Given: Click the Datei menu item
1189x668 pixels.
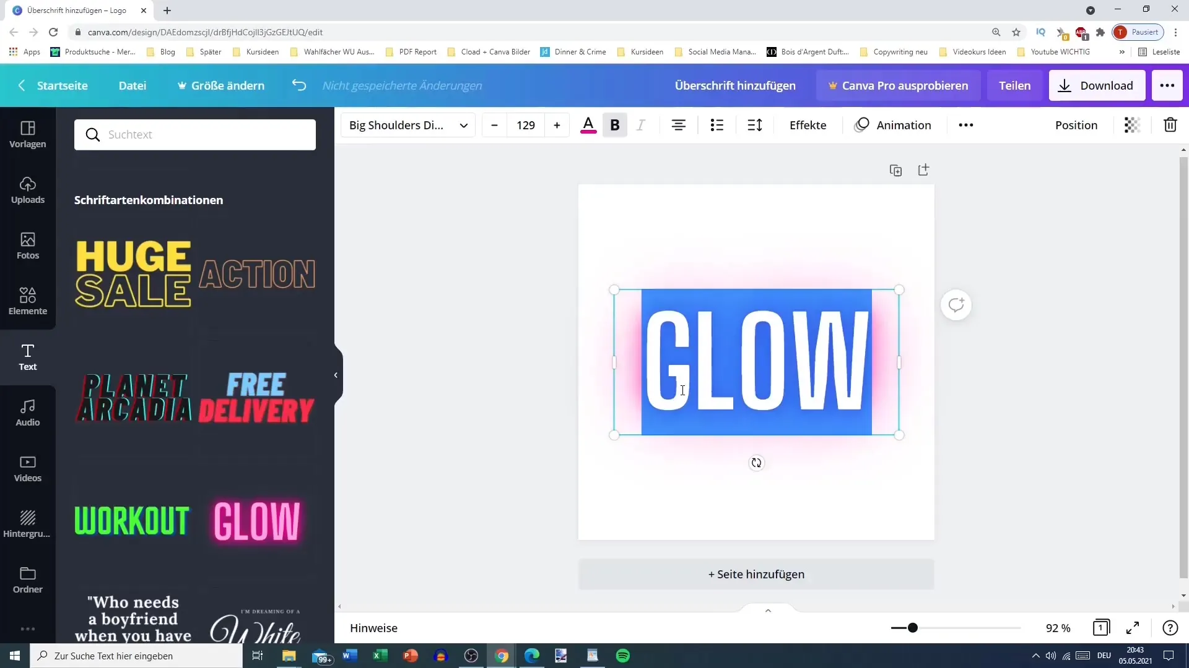Looking at the screenshot, I should click(133, 85).
